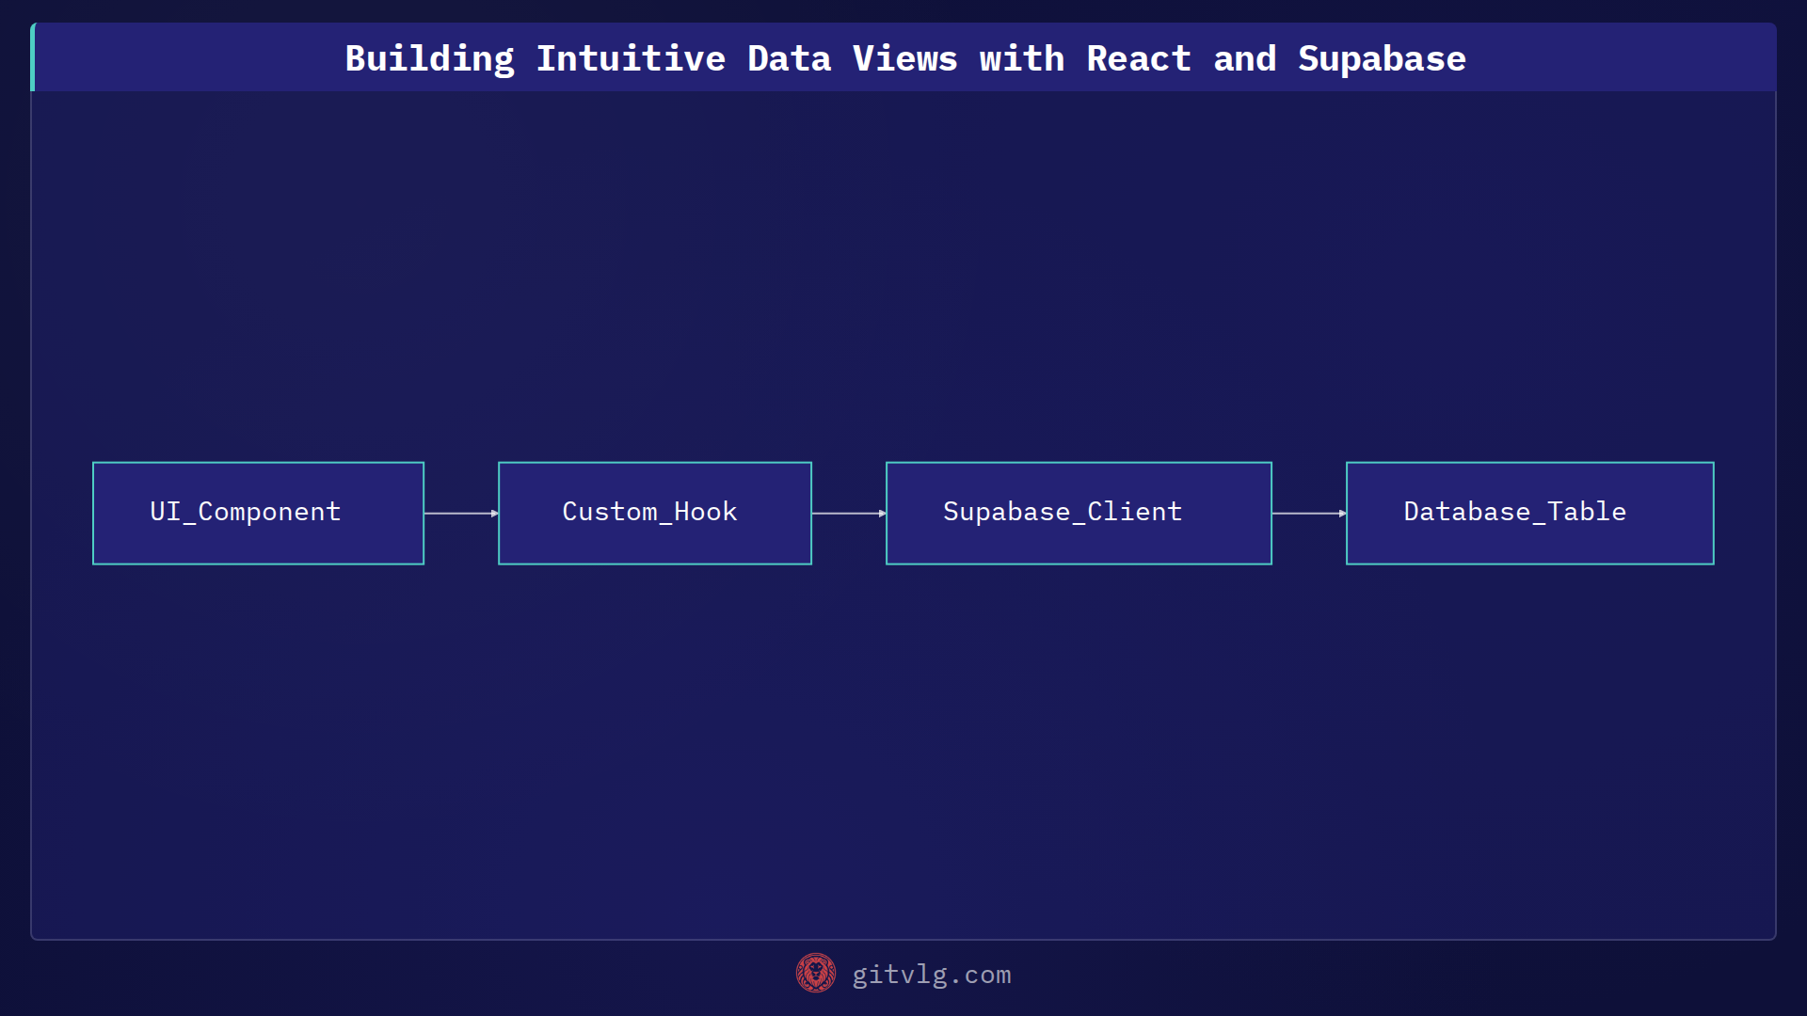Click the title 'Building Intuitive Data Views with React and Supabase'
Screen dimensions: 1807x1016
[x=904, y=58]
